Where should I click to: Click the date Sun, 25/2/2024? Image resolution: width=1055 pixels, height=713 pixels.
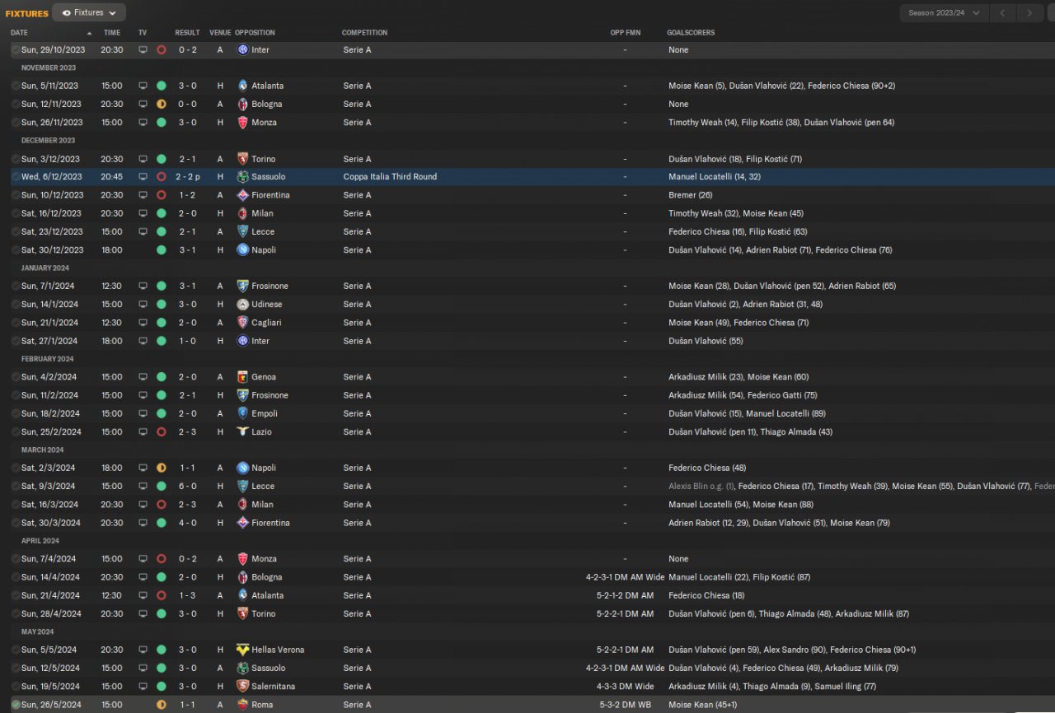pyautogui.click(x=51, y=431)
